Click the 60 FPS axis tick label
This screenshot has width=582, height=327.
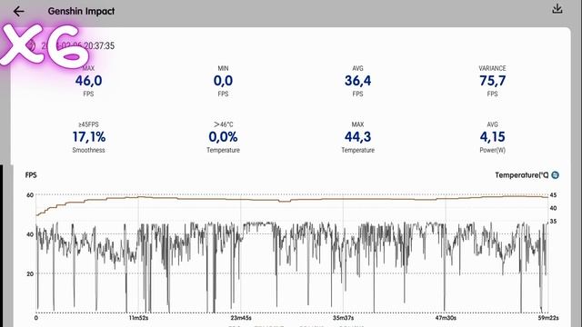[x=30, y=195]
